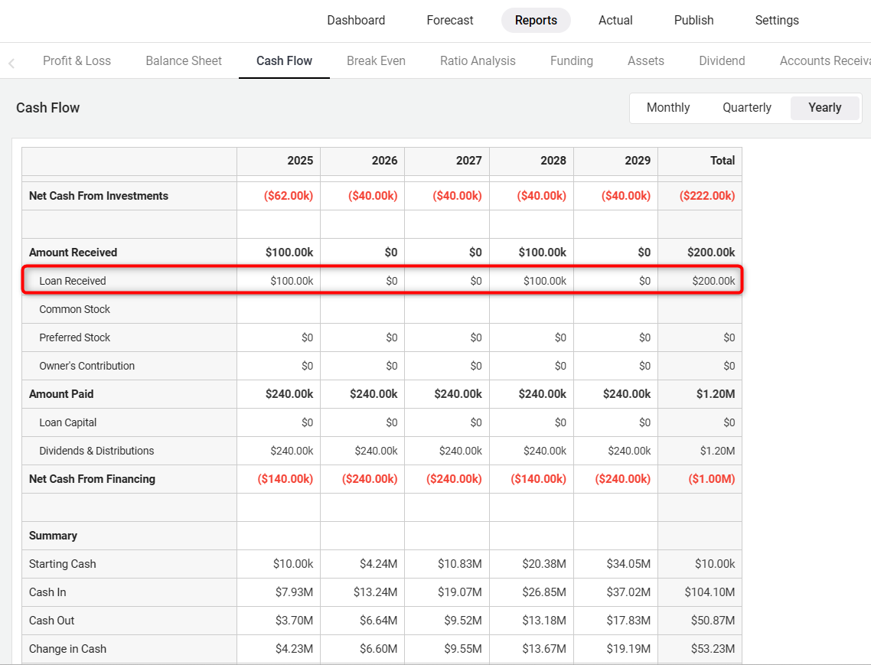Click the 2025 column header
This screenshot has height=665, width=871.
point(300,161)
